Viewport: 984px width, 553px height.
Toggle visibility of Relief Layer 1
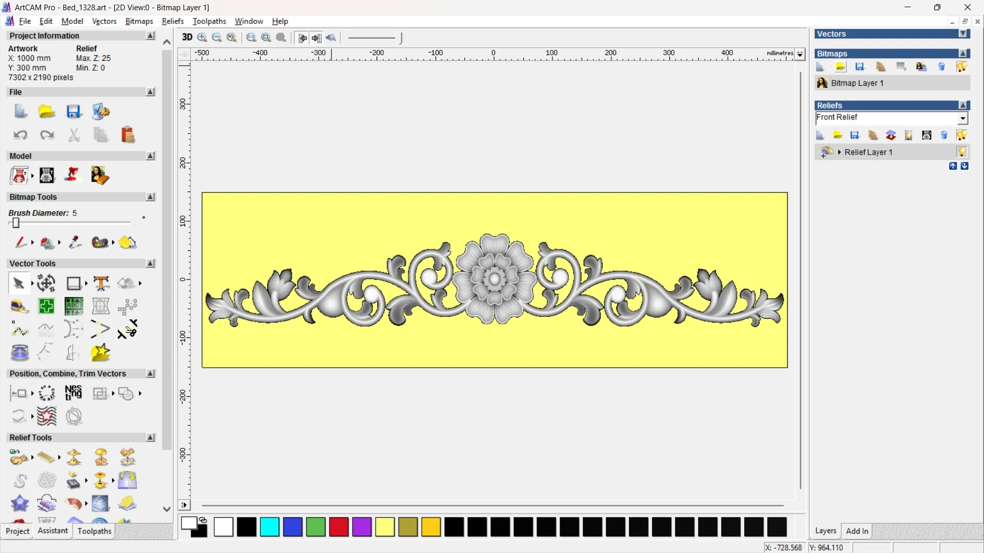[x=961, y=152]
